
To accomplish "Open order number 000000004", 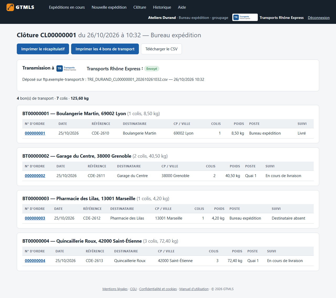I will (35, 261).
